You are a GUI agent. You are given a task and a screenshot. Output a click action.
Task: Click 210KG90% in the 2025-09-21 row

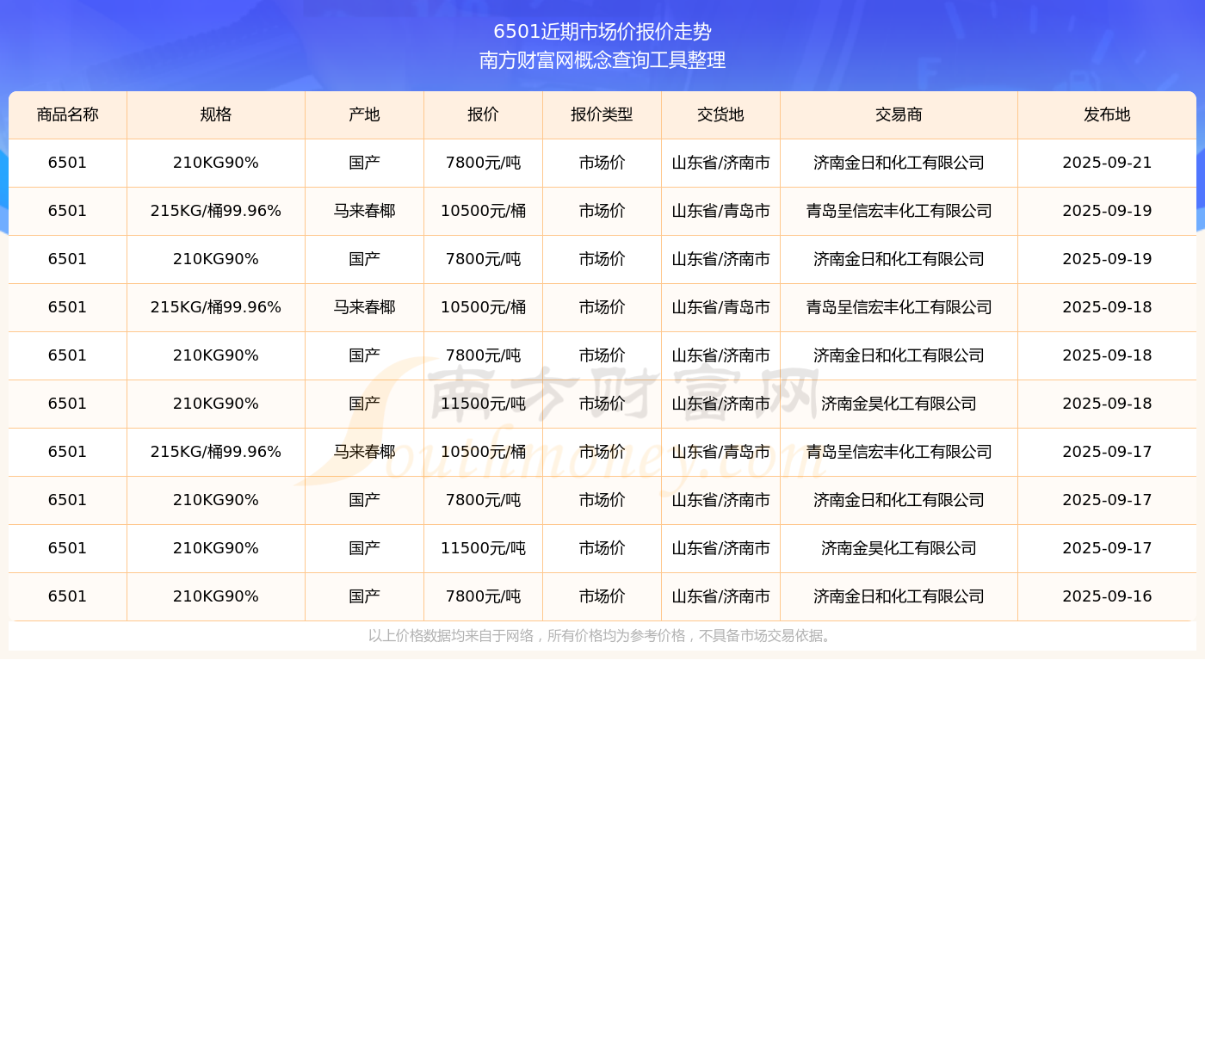(215, 163)
